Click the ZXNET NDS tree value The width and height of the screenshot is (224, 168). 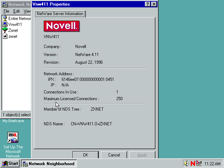[x=97, y=109]
